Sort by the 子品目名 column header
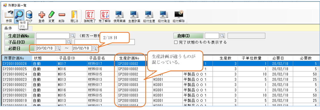Screen dimensions: 320x110 102,58
